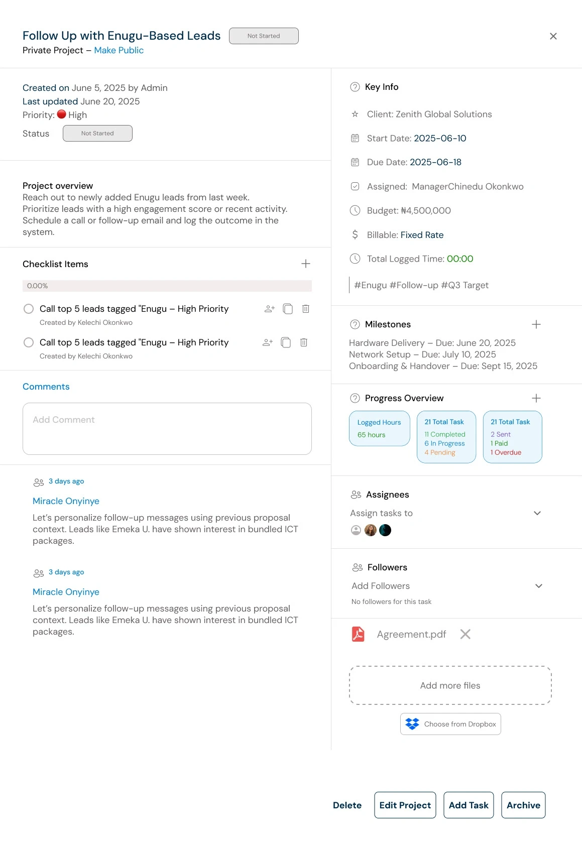Duplicate the first checklist item

coord(288,309)
